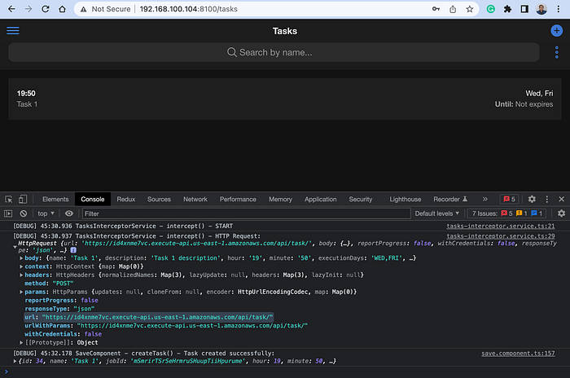The width and height of the screenshot is (570, 378).
Task: Clear the console output
Action: click(x=24, y=213)
